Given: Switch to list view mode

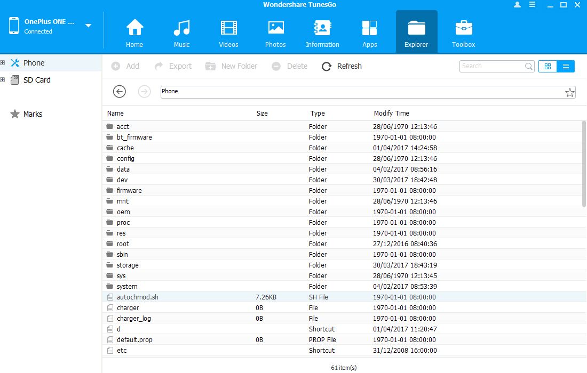Looking at the screenshot, I should coord(566,66).
